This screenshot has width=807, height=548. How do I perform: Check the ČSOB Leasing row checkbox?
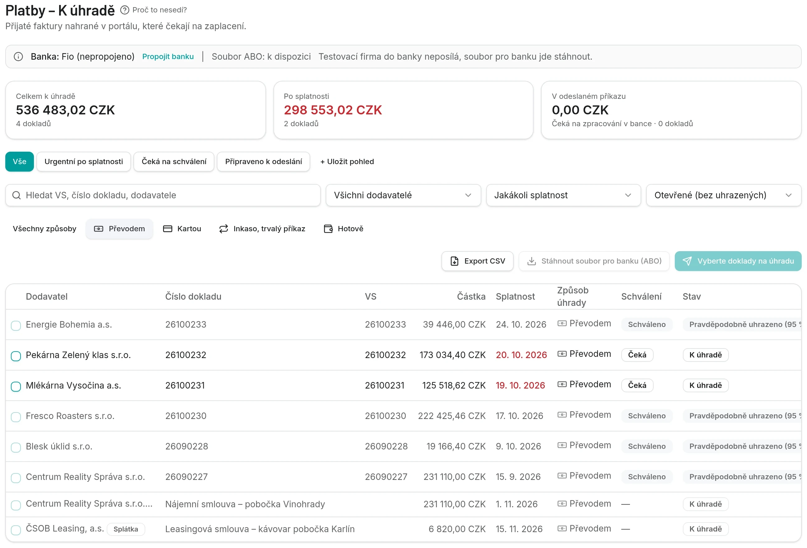(16, 531)
